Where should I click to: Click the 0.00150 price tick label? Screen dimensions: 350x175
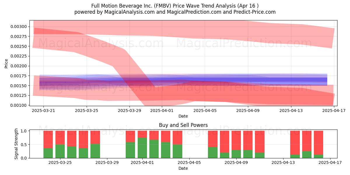[x=19, y=85]
